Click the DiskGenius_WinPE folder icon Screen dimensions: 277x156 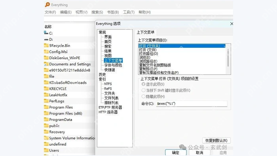[46, 58]
